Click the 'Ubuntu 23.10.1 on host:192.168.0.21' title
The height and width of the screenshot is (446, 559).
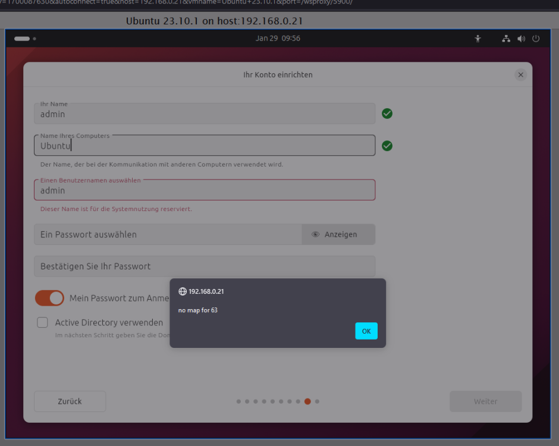point(214,21)
